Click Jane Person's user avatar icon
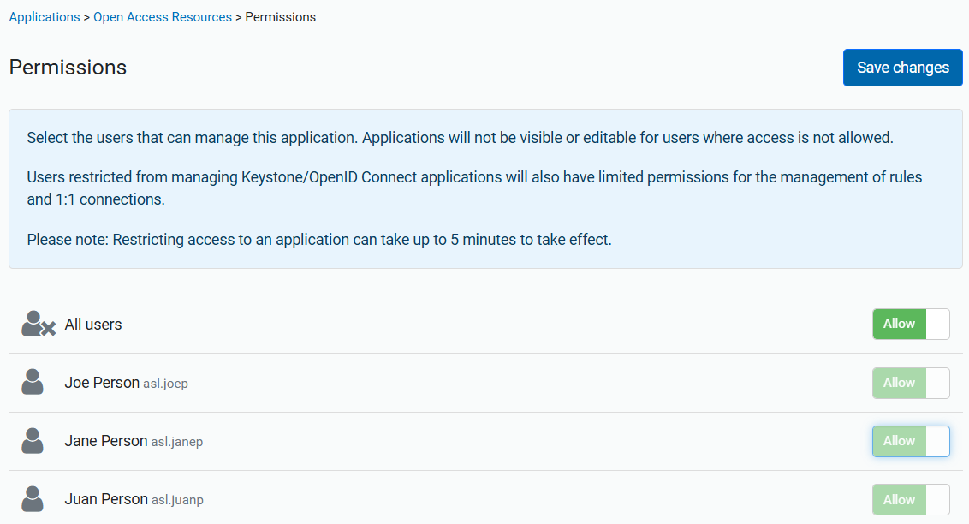Viewport: 969px width, 524px height. coord(33,441)
